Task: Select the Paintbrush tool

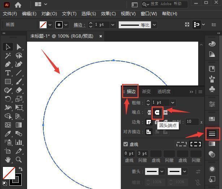Action: [19, 81]
